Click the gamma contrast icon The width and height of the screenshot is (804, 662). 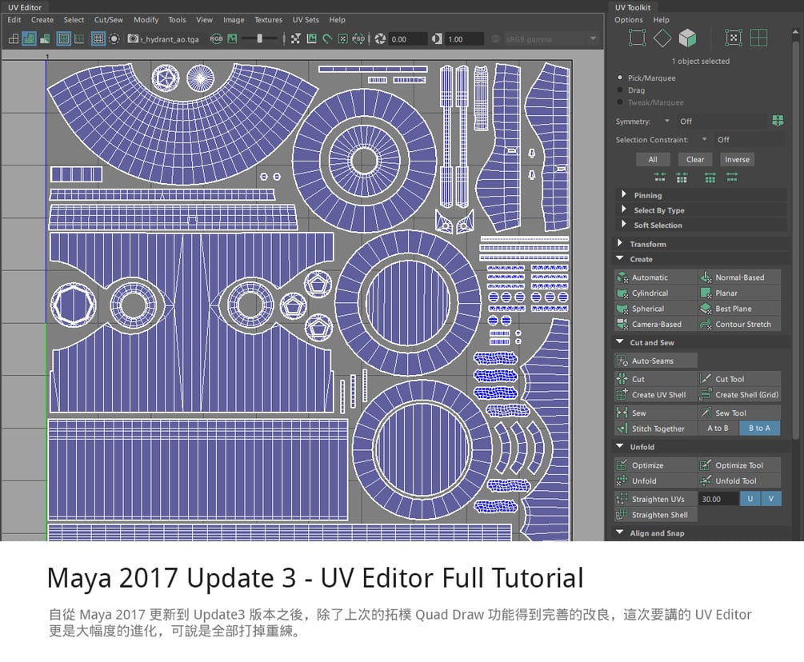point(437,39)
